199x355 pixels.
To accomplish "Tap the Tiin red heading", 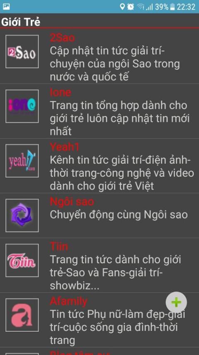I will tap(59, 247).
